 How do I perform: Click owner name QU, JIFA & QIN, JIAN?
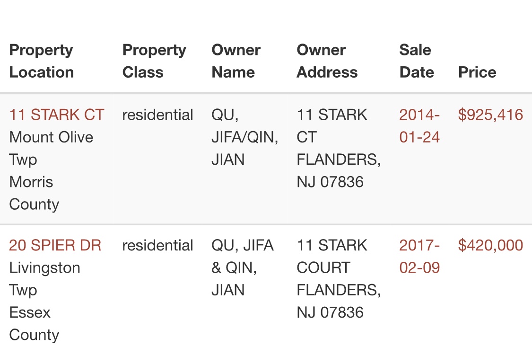242,268
